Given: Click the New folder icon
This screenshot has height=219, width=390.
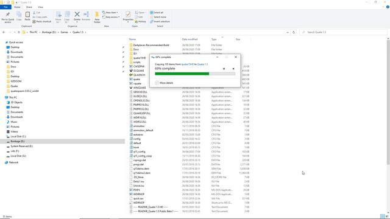Looking at the screenshot, I should (x=97, y=15).
